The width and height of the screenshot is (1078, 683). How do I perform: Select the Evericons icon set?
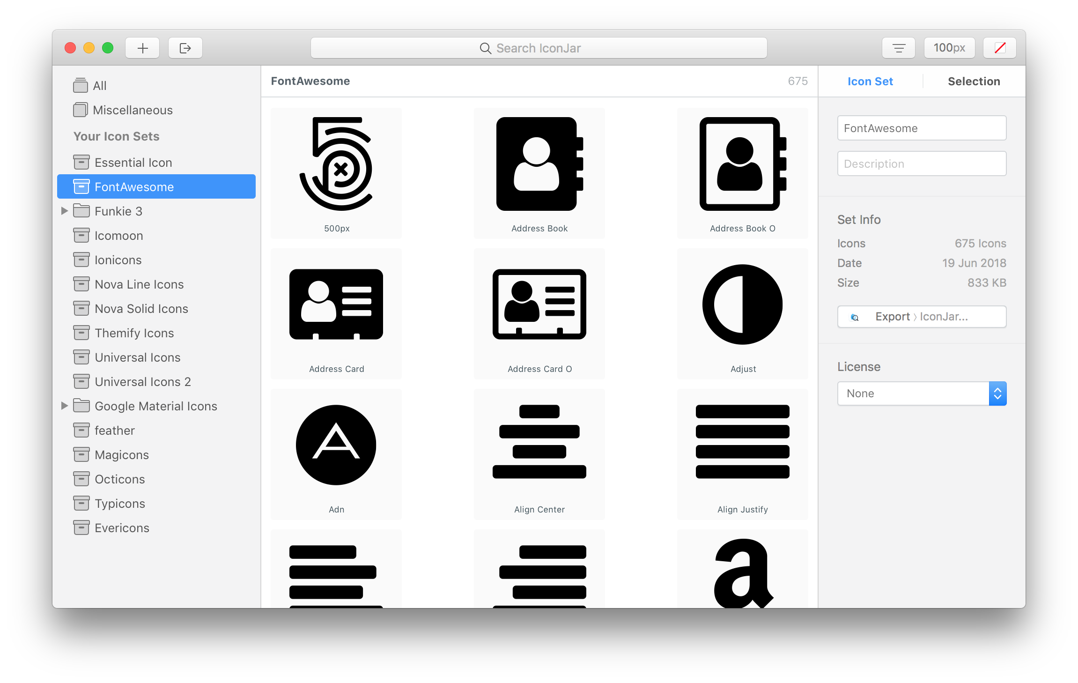click(156, 528)
